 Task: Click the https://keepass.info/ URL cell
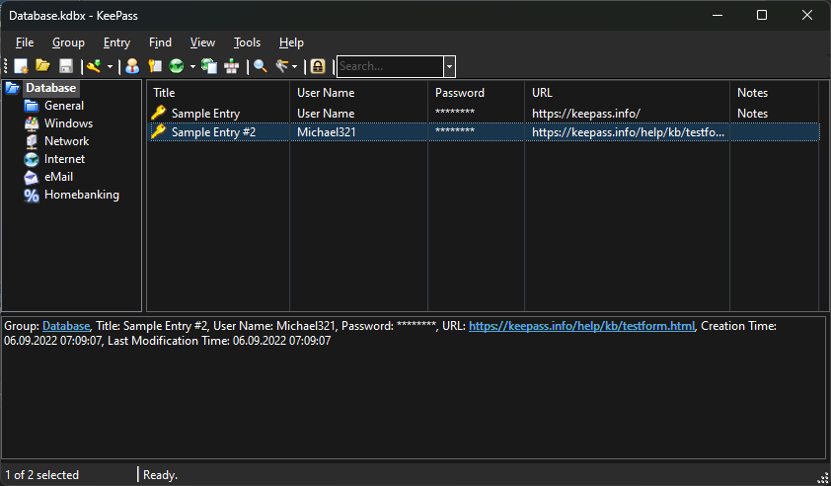(x=586, y=114)
